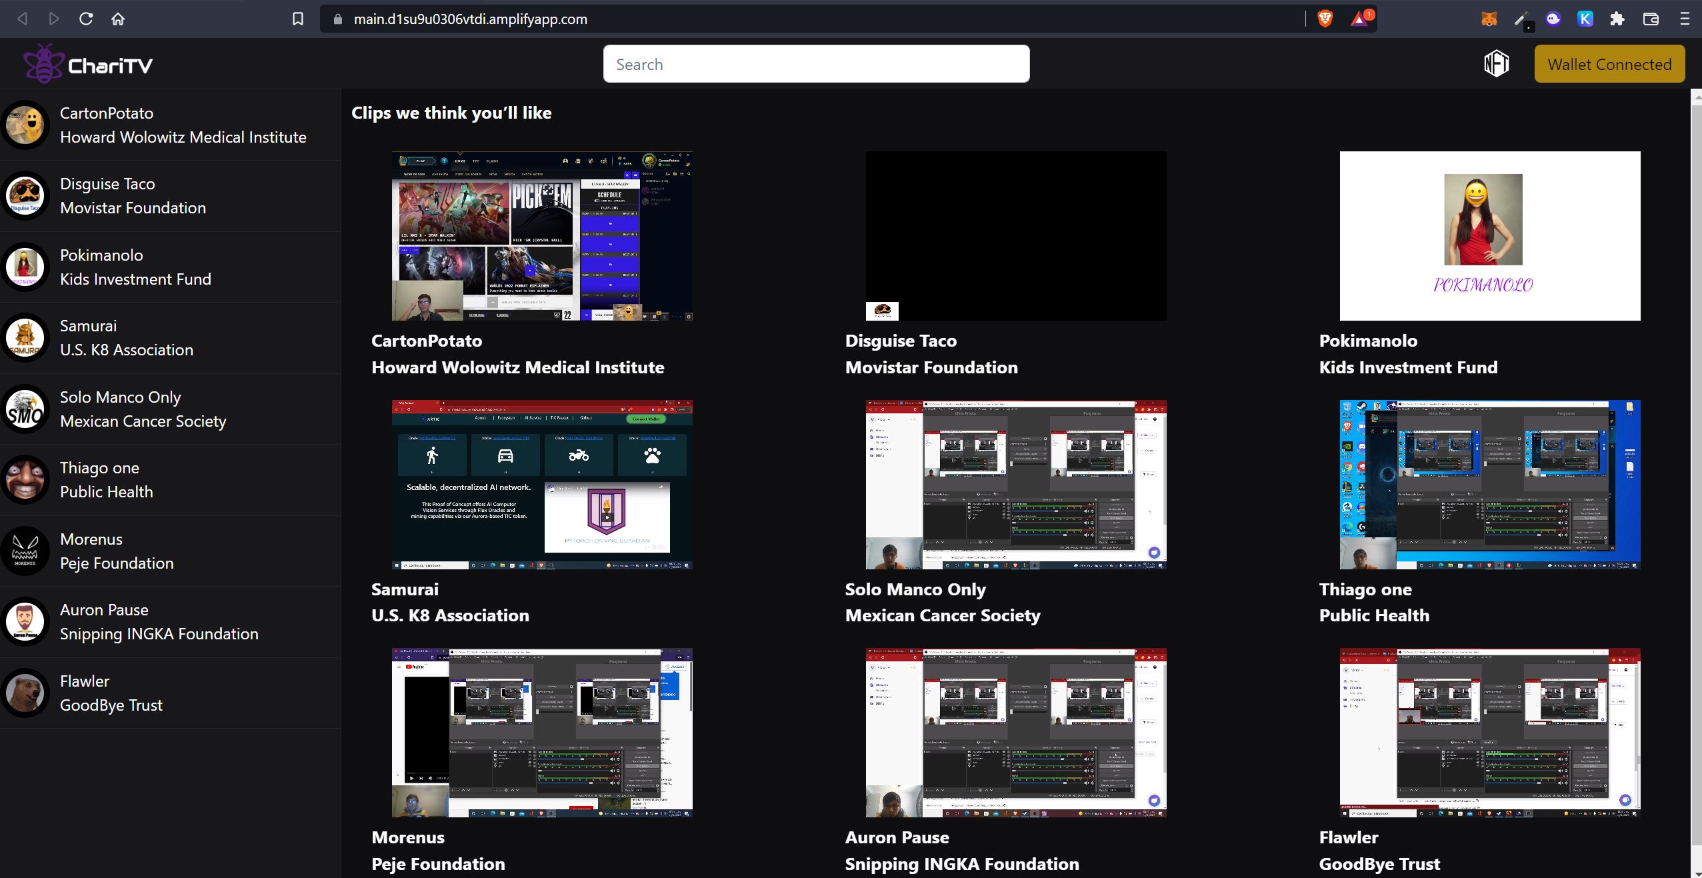This screenshot has height=878, width=1702.
Task: Select CartonPotato sidebar streamer entry
Action: click(168, 124)
